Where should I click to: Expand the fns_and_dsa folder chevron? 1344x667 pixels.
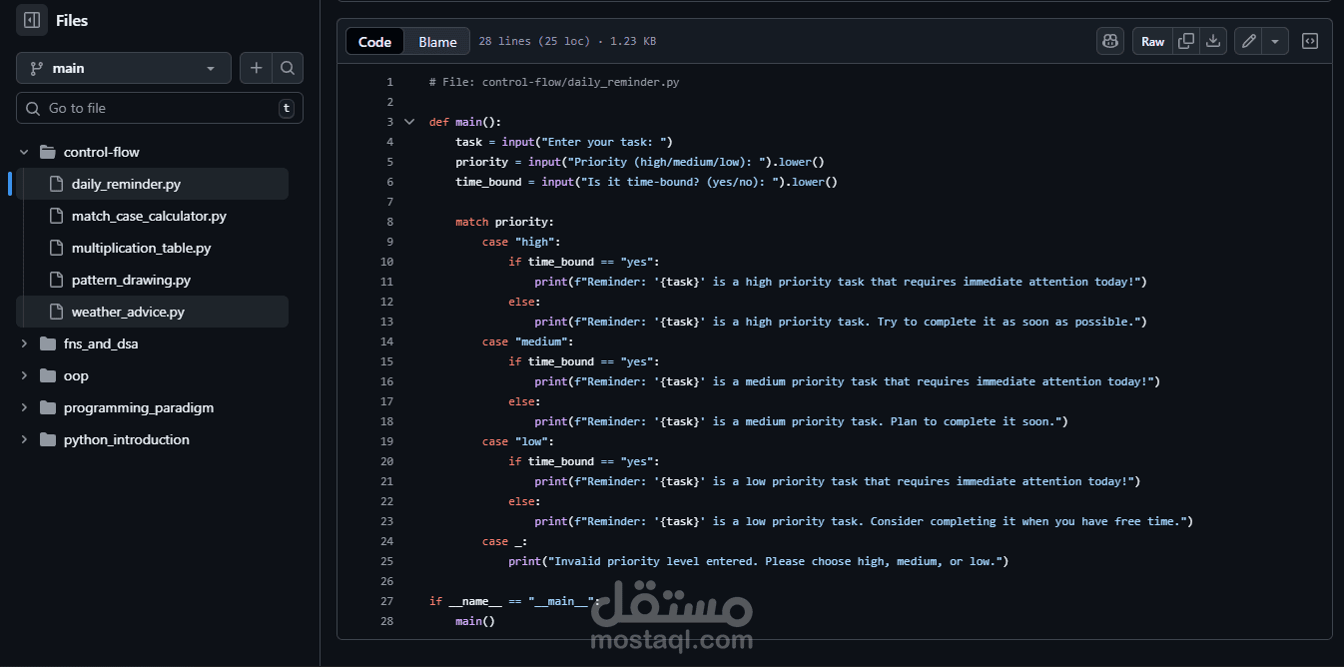pos(24,343)
